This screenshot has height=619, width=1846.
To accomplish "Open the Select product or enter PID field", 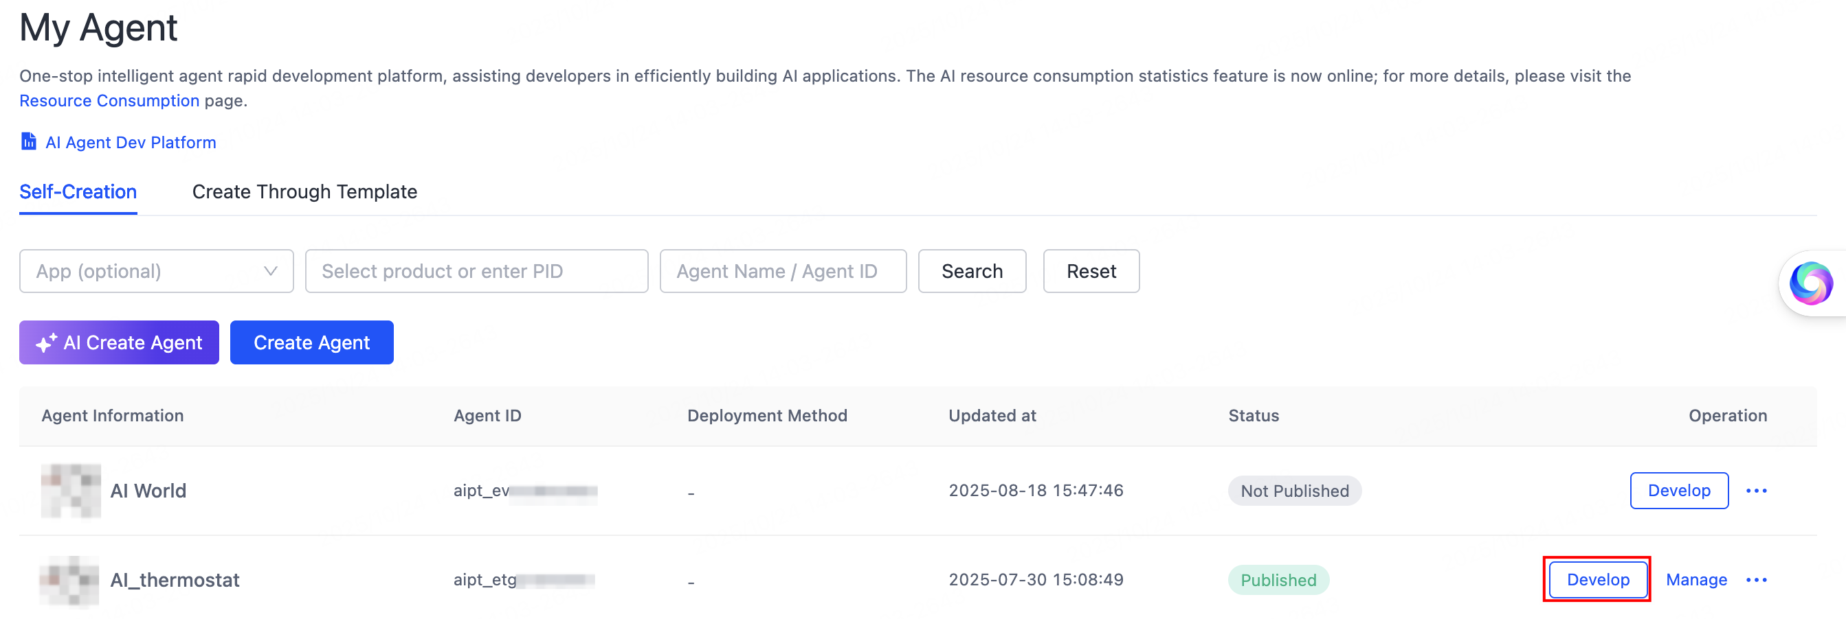I will point(476,271).
